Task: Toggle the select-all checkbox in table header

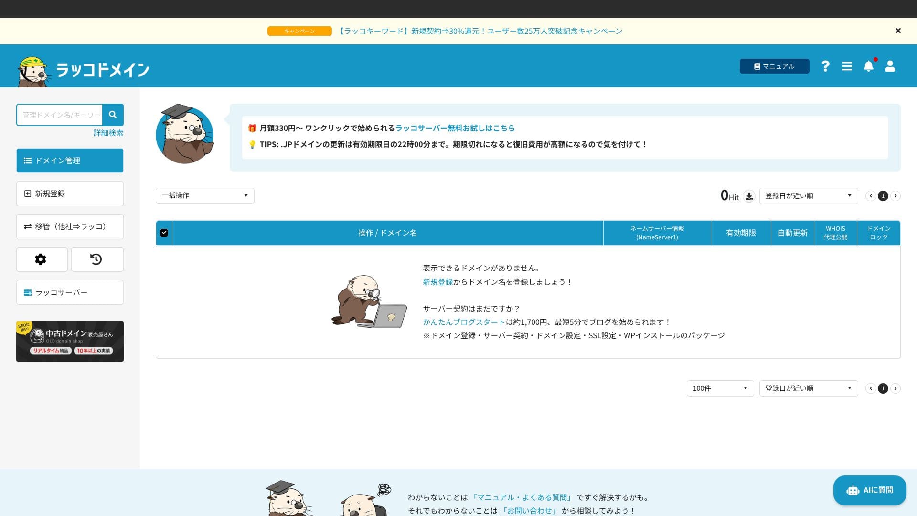Action: pyautogui.click(x=164, y=233)
